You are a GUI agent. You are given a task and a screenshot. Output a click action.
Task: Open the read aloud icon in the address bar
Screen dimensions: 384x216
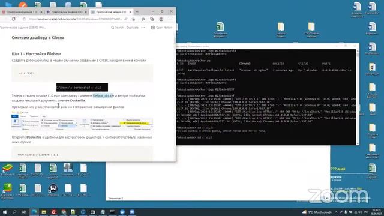(x=126, y=19)
